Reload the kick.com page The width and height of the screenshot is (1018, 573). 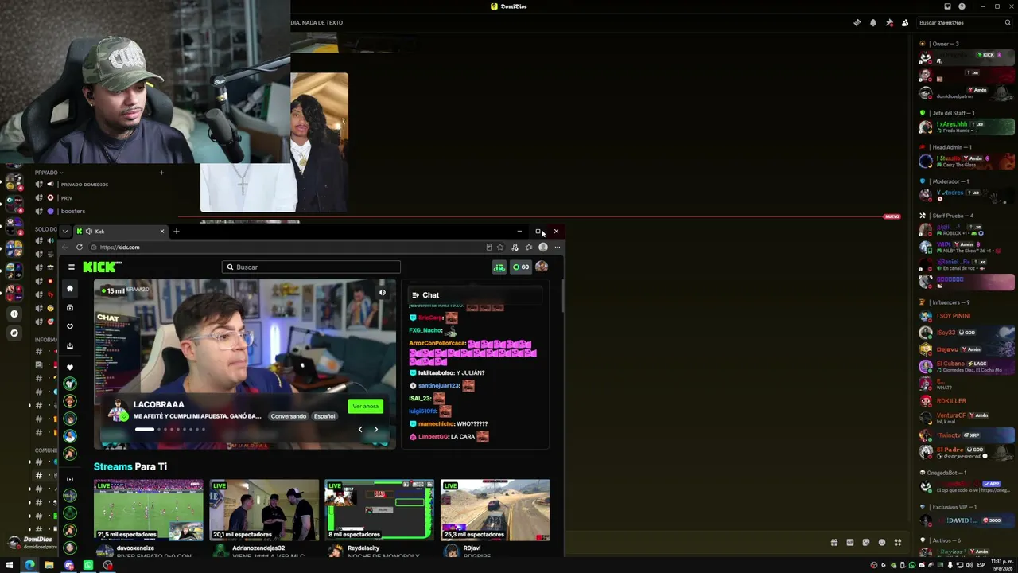pos(79,248)
